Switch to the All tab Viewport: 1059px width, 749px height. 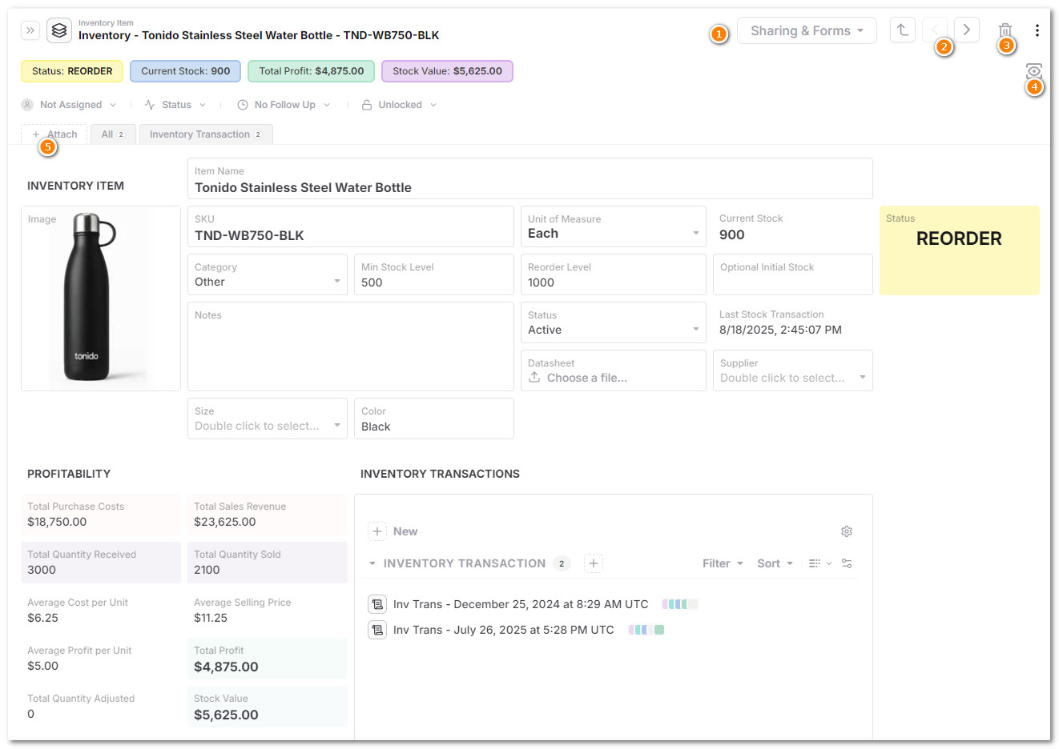point(113,134)
